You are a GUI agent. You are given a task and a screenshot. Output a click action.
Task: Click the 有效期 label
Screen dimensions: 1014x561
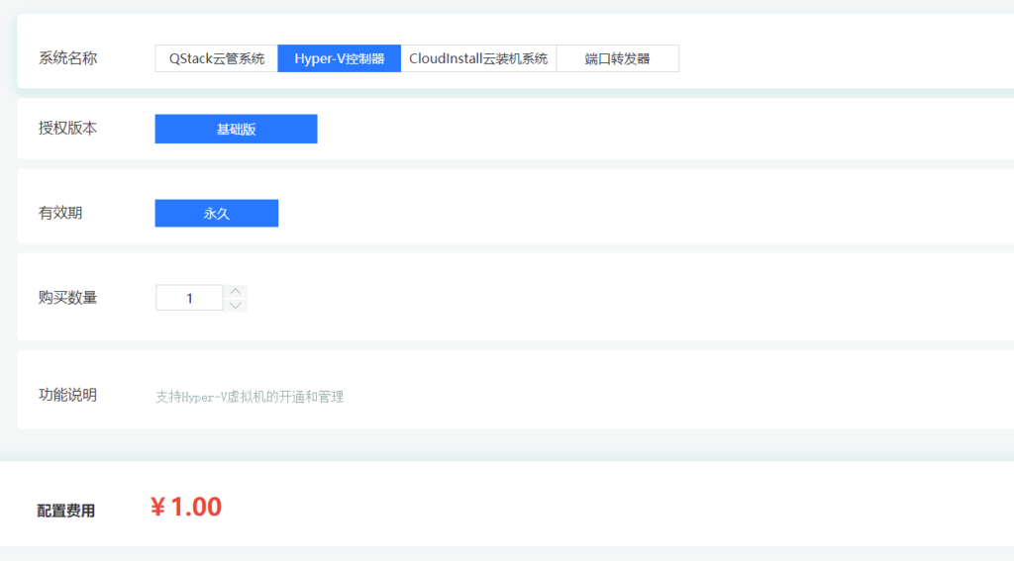(60, 213)
